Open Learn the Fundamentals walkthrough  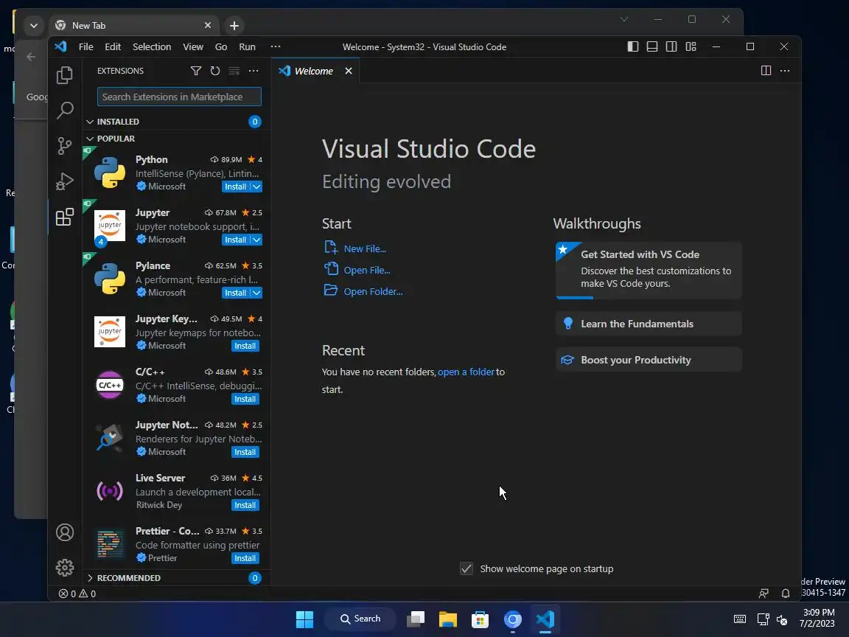[x=648, y=324]
